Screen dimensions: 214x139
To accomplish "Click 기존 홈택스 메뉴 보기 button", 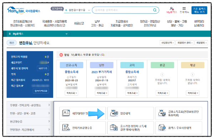I will click(x=199, y=10).
